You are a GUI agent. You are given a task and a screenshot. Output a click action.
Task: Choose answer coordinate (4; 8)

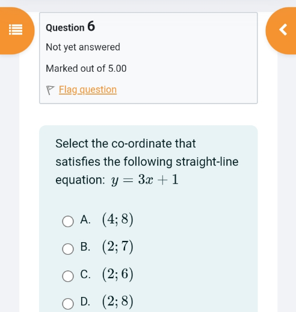117,219
